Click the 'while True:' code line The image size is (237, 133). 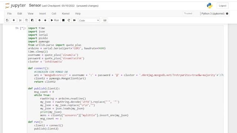43,95
